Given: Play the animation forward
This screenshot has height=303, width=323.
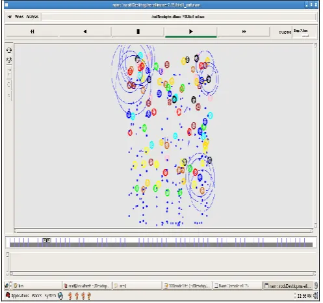Looking at the screenshot, I should 190,32.
